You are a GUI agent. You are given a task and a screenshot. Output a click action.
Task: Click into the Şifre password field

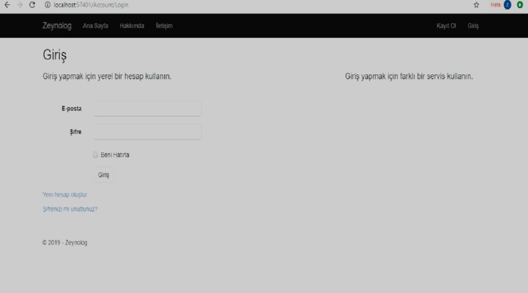coord(147,132)
